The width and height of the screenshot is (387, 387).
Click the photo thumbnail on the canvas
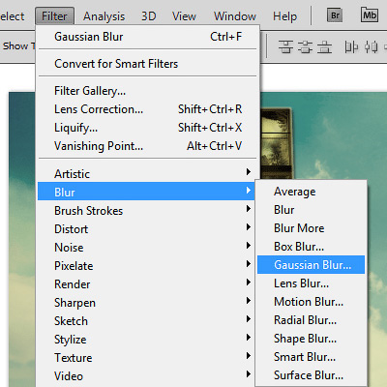click(x=276, y=143)
